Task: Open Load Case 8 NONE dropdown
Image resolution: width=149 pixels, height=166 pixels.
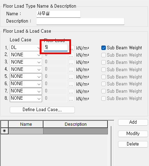Action: pyautogui.click(x=26, y=98)
